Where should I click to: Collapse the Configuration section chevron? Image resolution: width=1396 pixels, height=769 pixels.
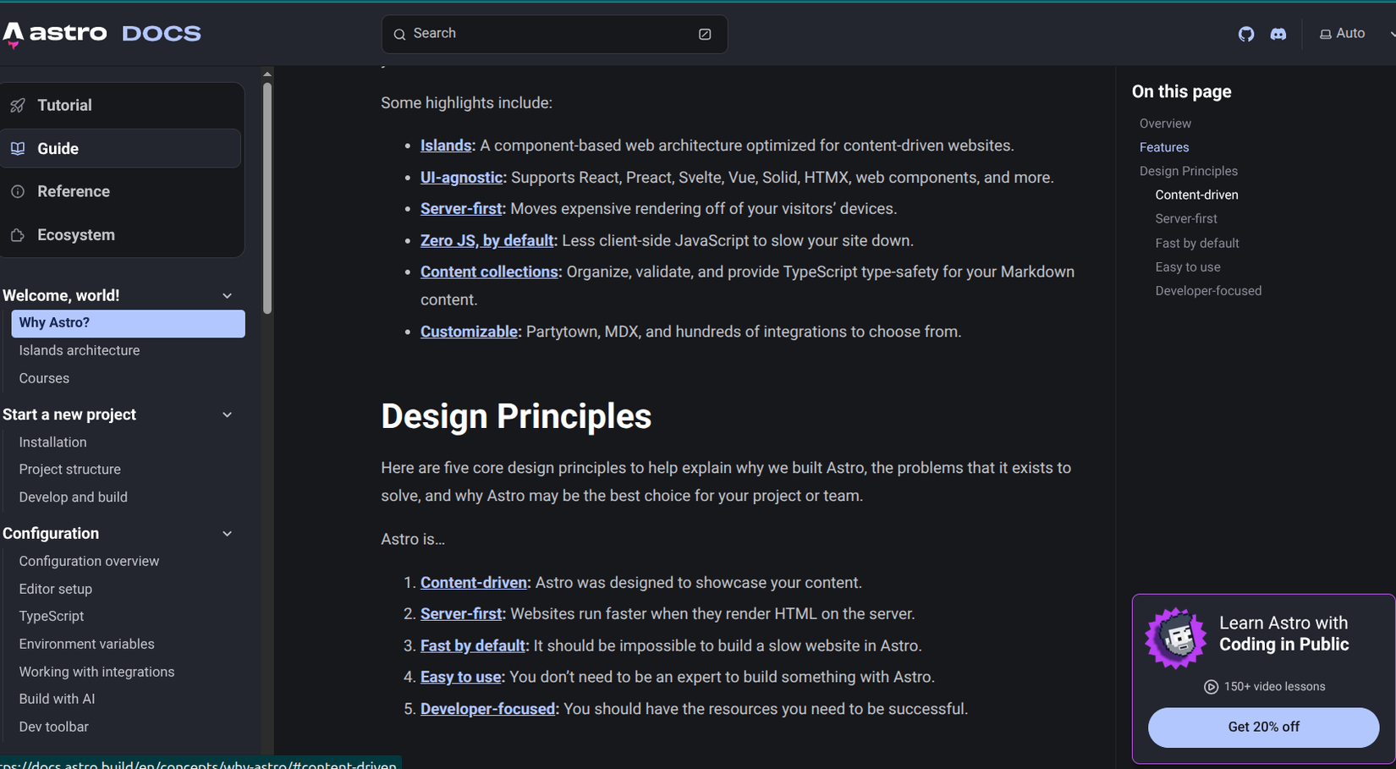[x=227, y=534]
